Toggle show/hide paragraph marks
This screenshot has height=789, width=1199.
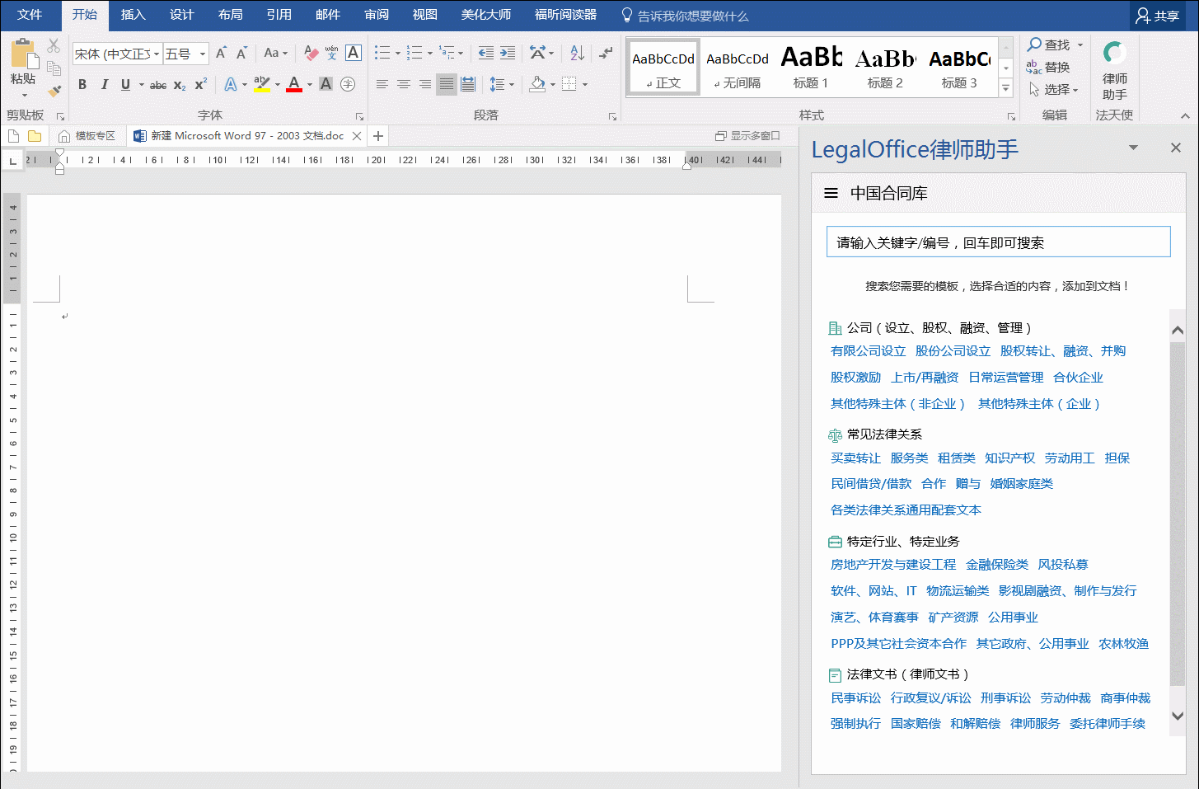coord(606,54)
